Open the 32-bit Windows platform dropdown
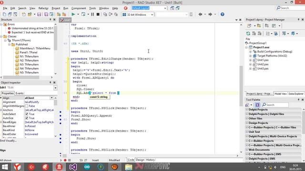 [152, 15]
